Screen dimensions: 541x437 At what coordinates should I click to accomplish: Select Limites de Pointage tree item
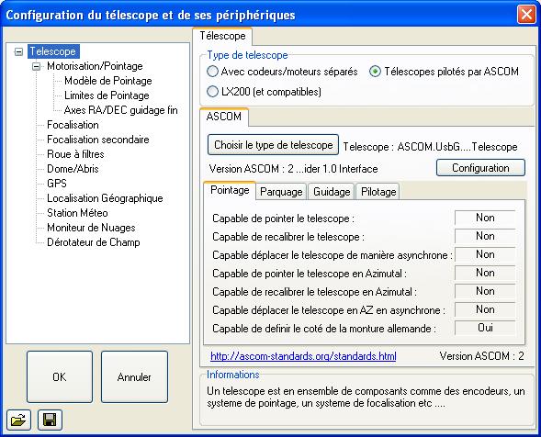coord(107,95)
